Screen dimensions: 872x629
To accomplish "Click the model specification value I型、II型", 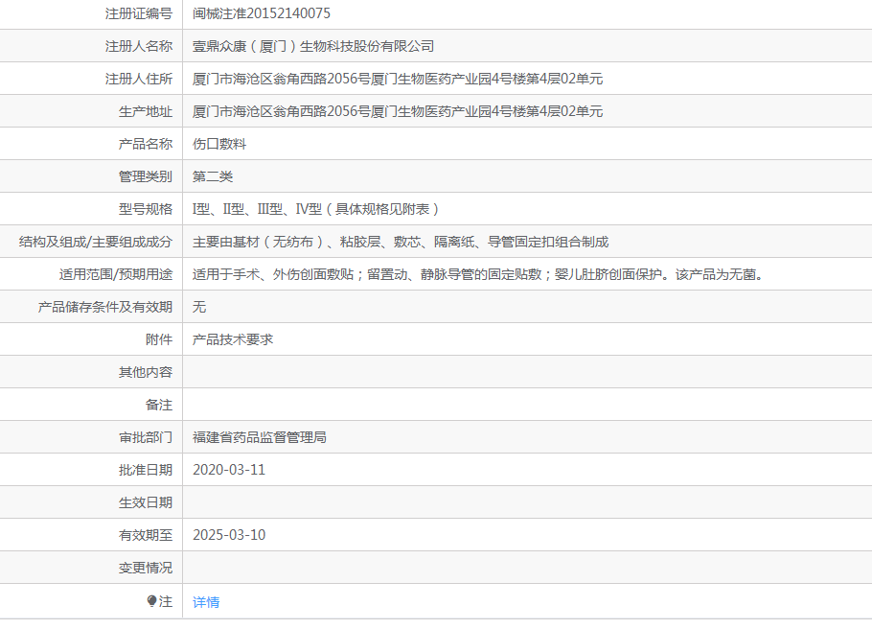I will coord(315,209).
